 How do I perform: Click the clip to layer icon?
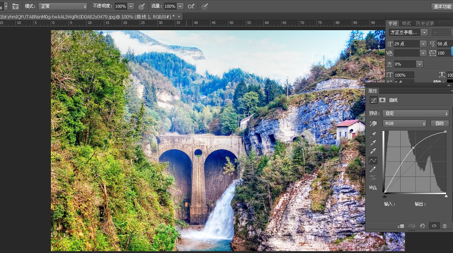[401, 226]
